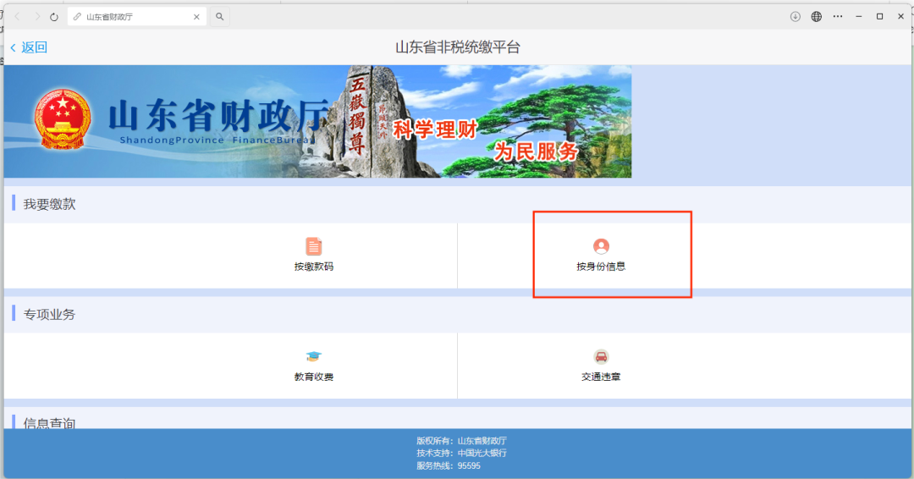
Task: Open the three-dot more options menu
Action: pyautogui.click(x=838, y=16)
